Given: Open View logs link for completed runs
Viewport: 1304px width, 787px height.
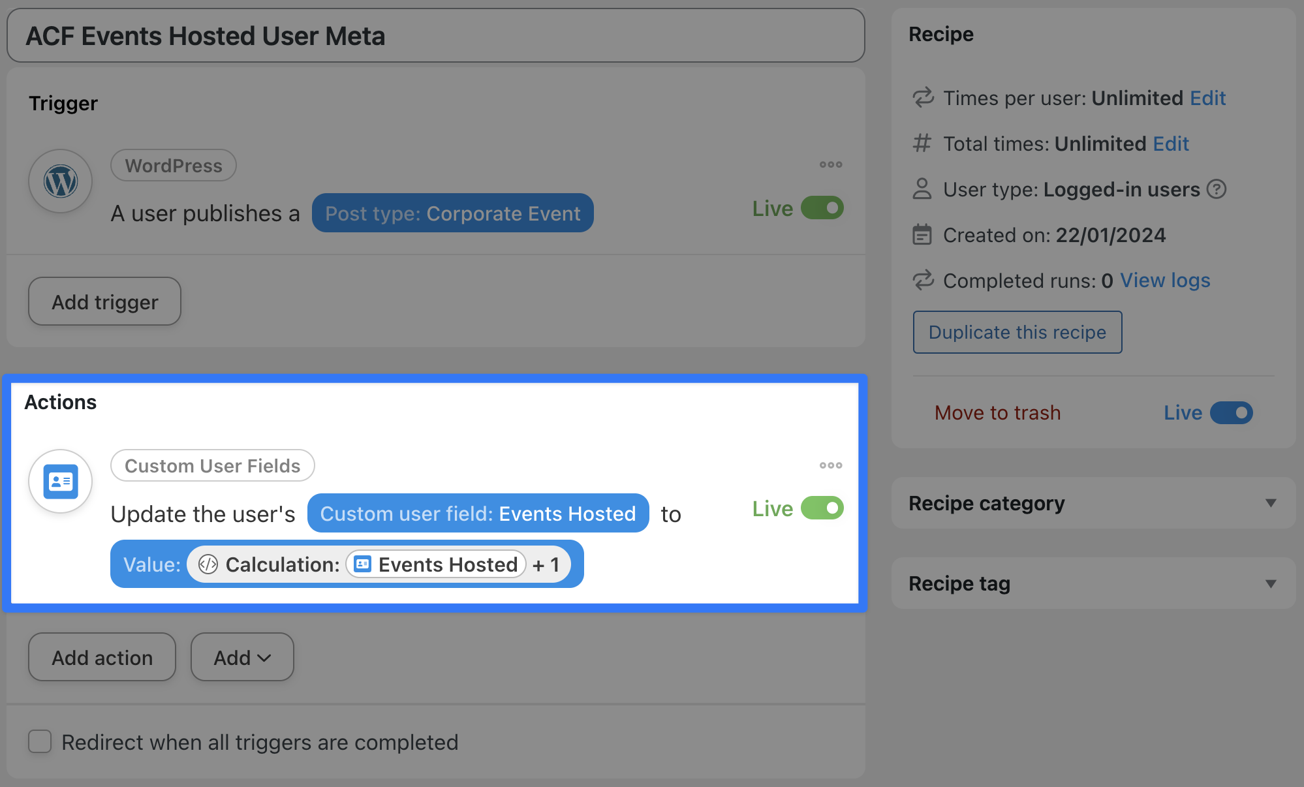Looking at the screenshot, I should point(1165,281).
